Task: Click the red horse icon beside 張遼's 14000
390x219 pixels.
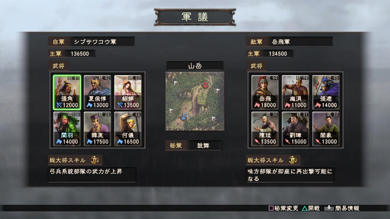Action: click(x=318, y=105)
